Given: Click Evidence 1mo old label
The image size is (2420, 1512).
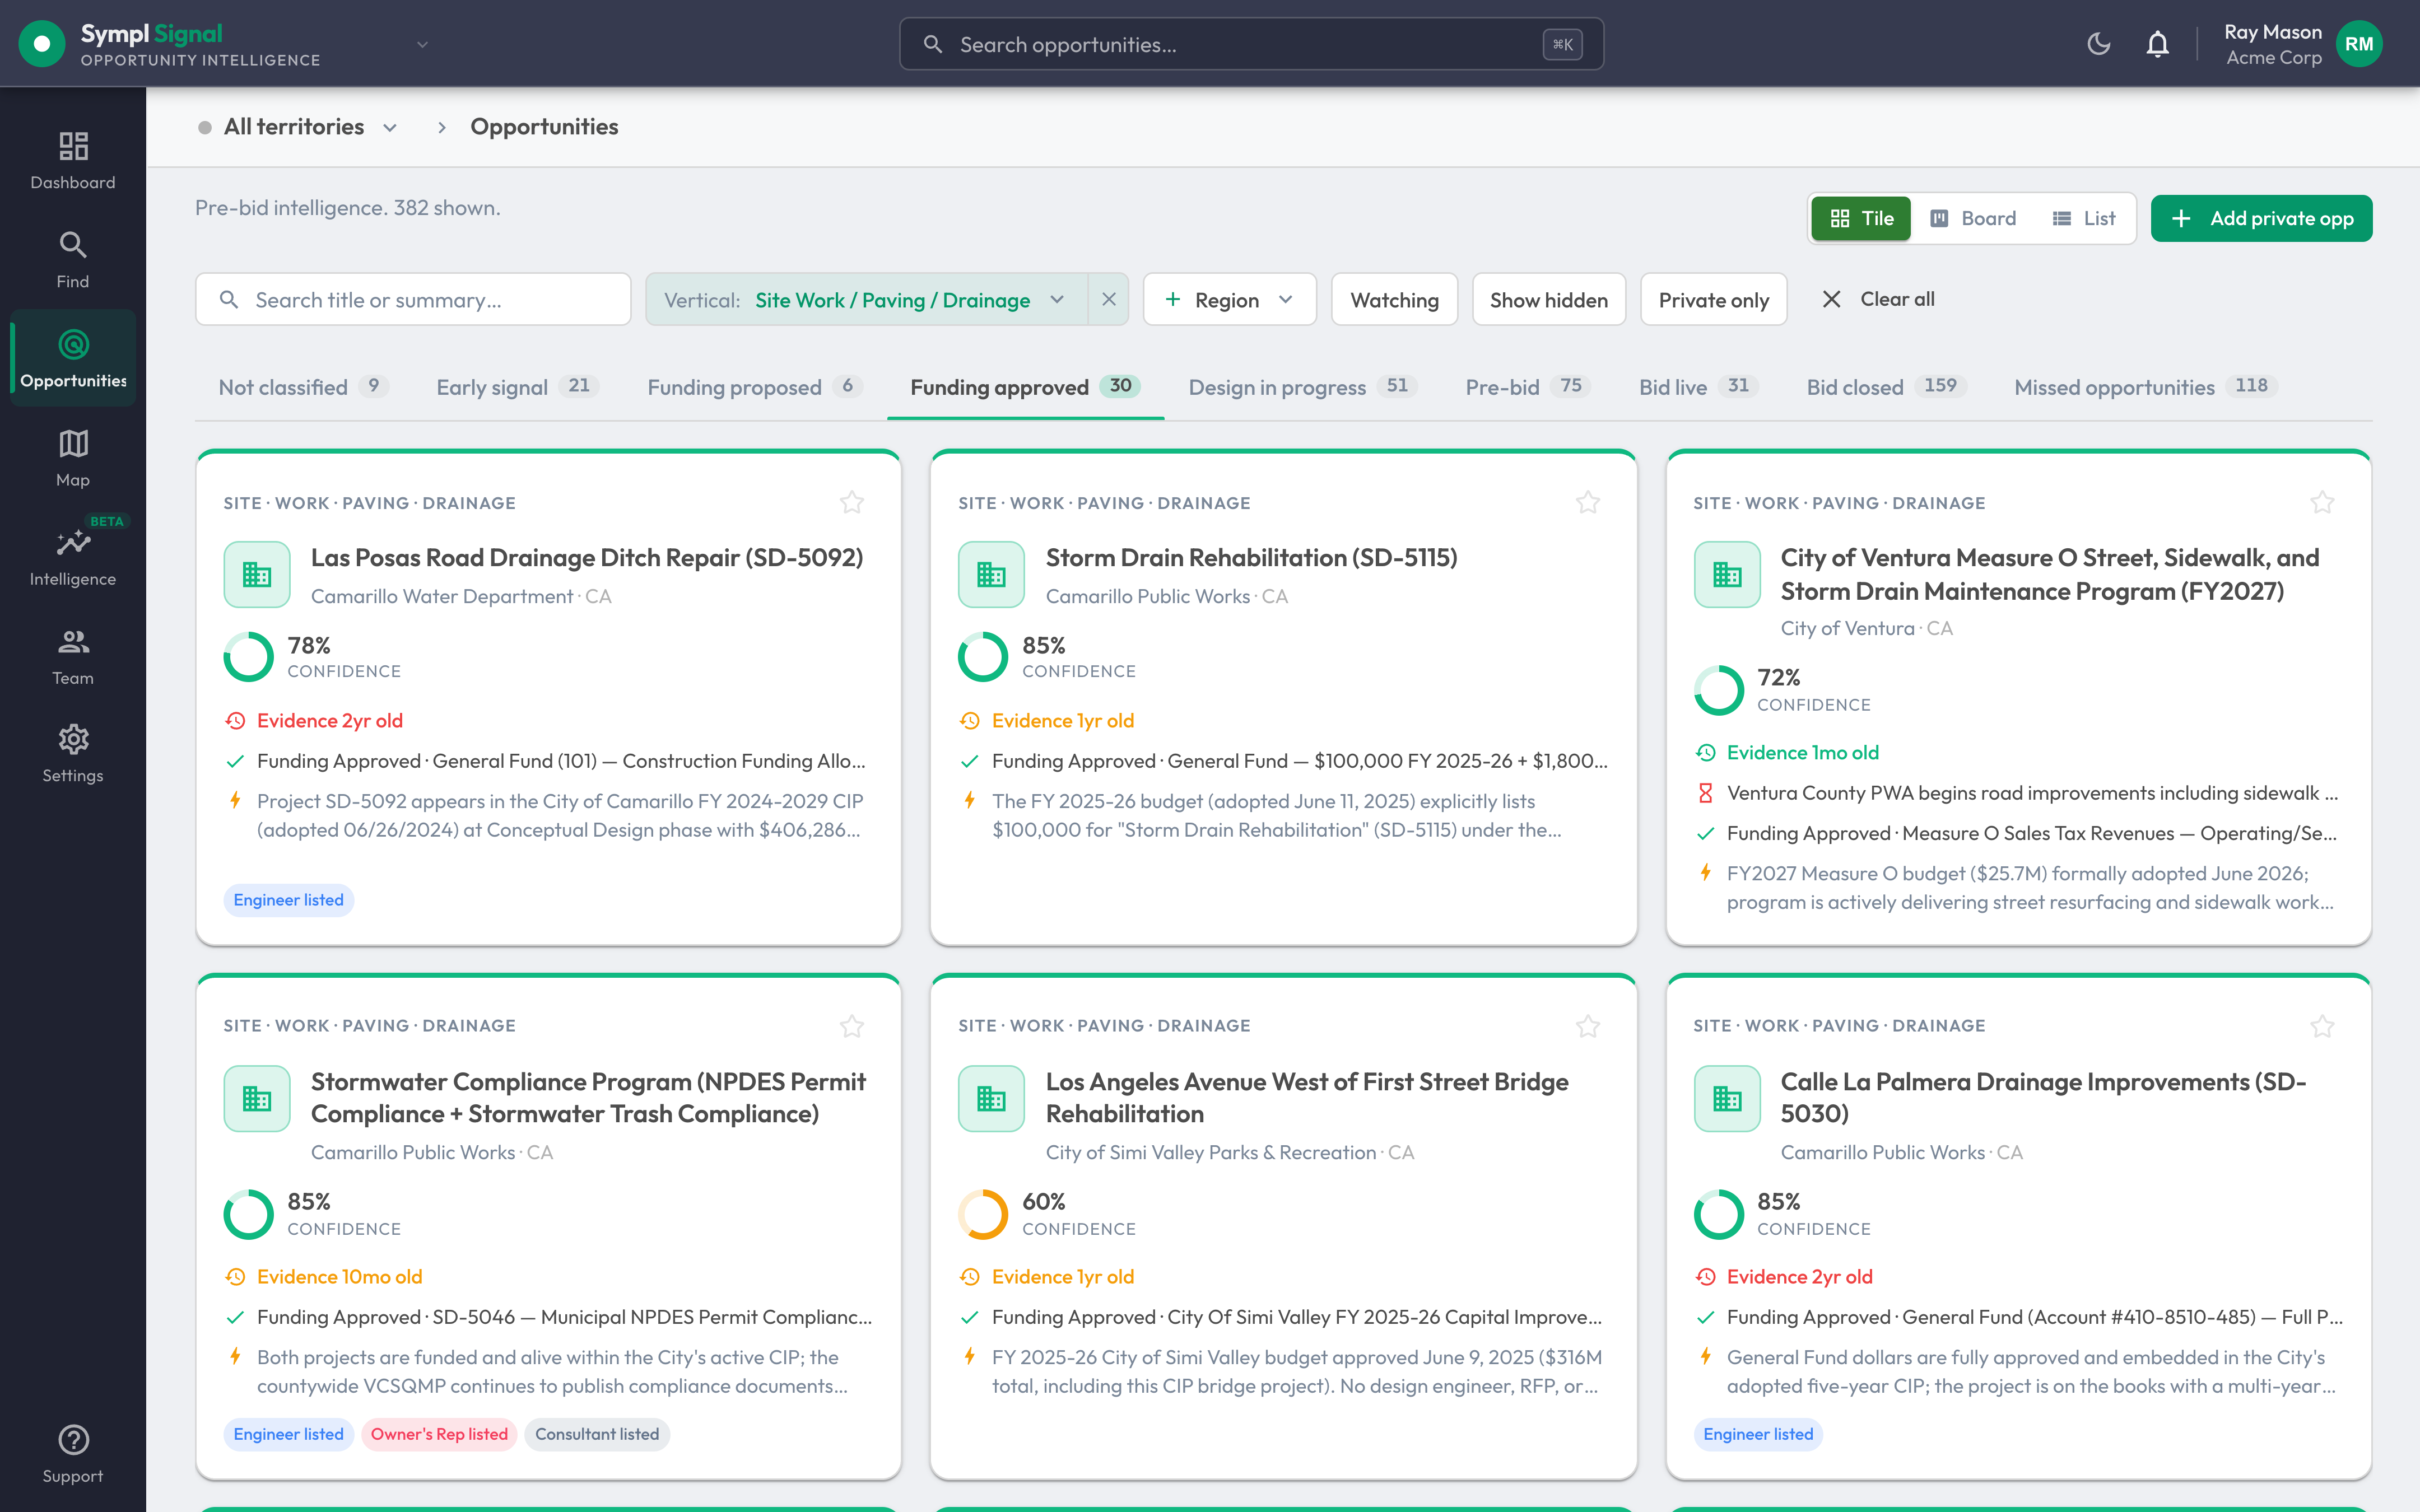Looking at the screenshot, I should pyautogui.click(x=1802, y=753).
